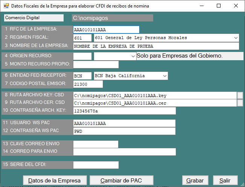Select the Nombre de la Empresa field
The image size is (245, 187).
coord(156,46)
